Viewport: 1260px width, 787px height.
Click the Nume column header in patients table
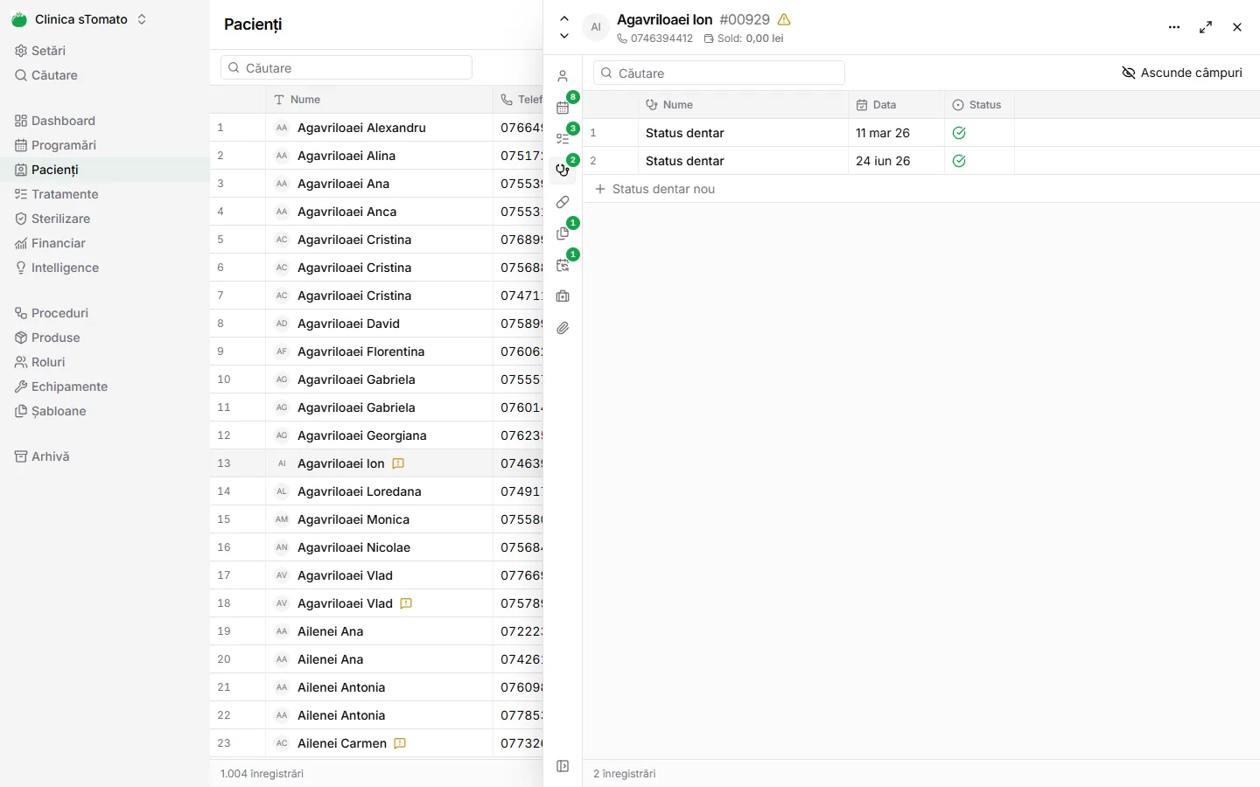pos(378,100)
